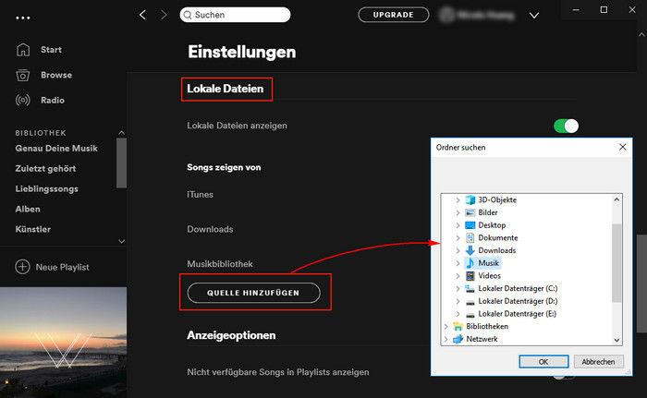Select the Bibliotheken icon
Screen dimensions: 647x398
(458, 327)
